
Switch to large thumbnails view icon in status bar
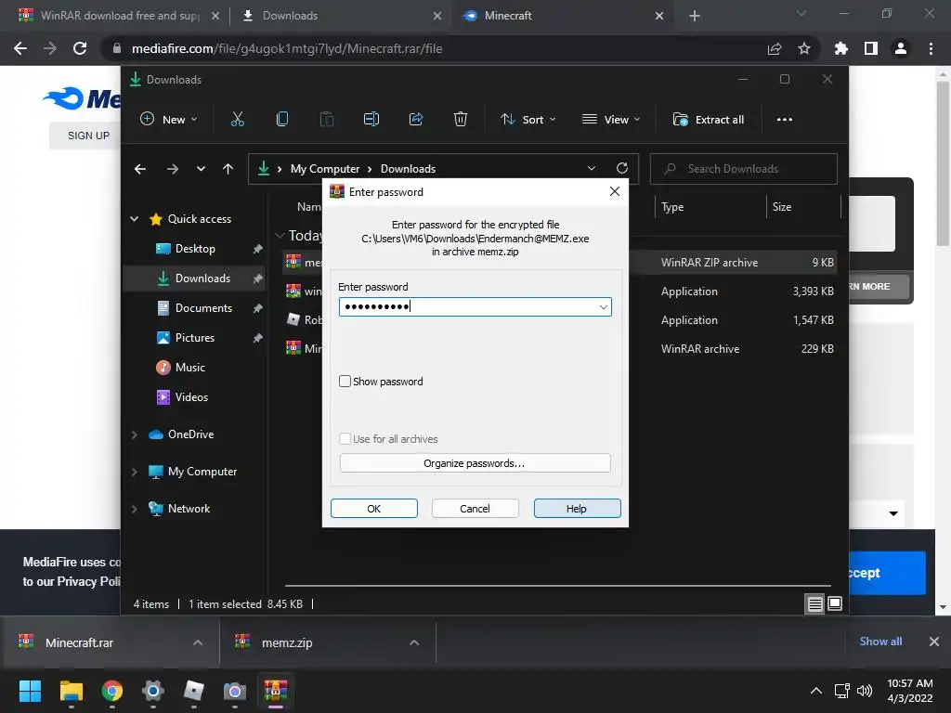pos(835,603)
